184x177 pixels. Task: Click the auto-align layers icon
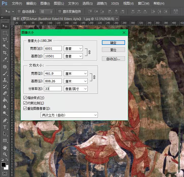point(176,11)
